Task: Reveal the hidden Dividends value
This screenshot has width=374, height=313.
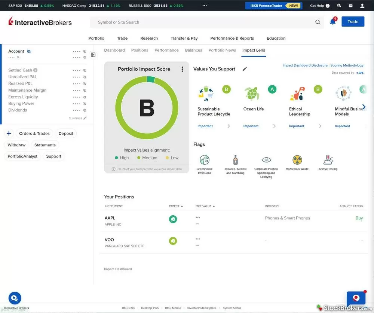Action: click(85, 110)
